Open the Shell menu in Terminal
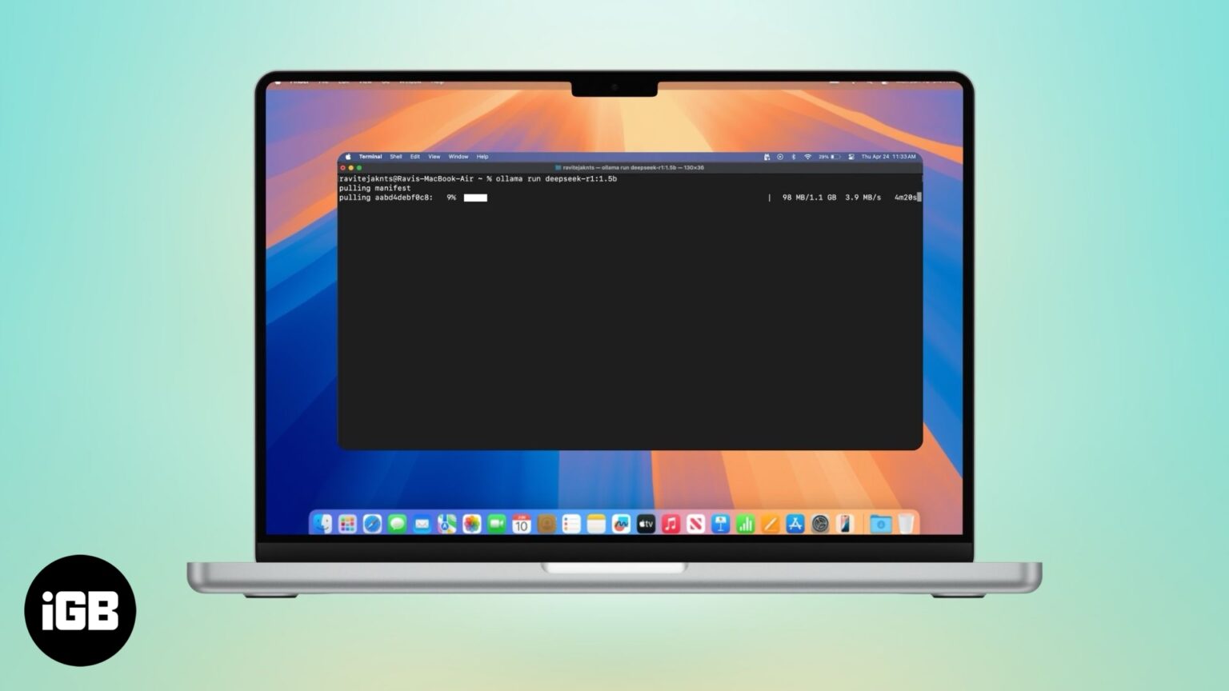 (394, 157)
